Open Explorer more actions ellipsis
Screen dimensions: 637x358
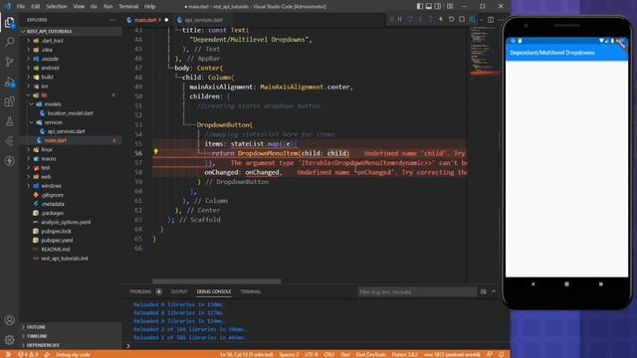(112, 20)
